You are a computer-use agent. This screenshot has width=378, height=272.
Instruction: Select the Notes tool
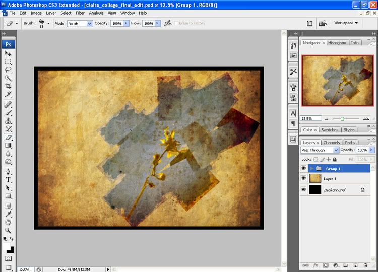tap(8, 206)
